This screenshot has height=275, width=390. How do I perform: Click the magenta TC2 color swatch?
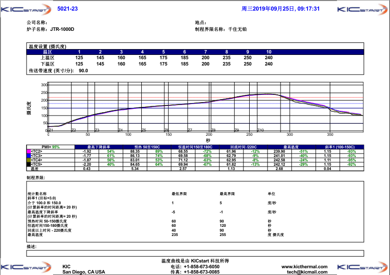coord(28,151)
